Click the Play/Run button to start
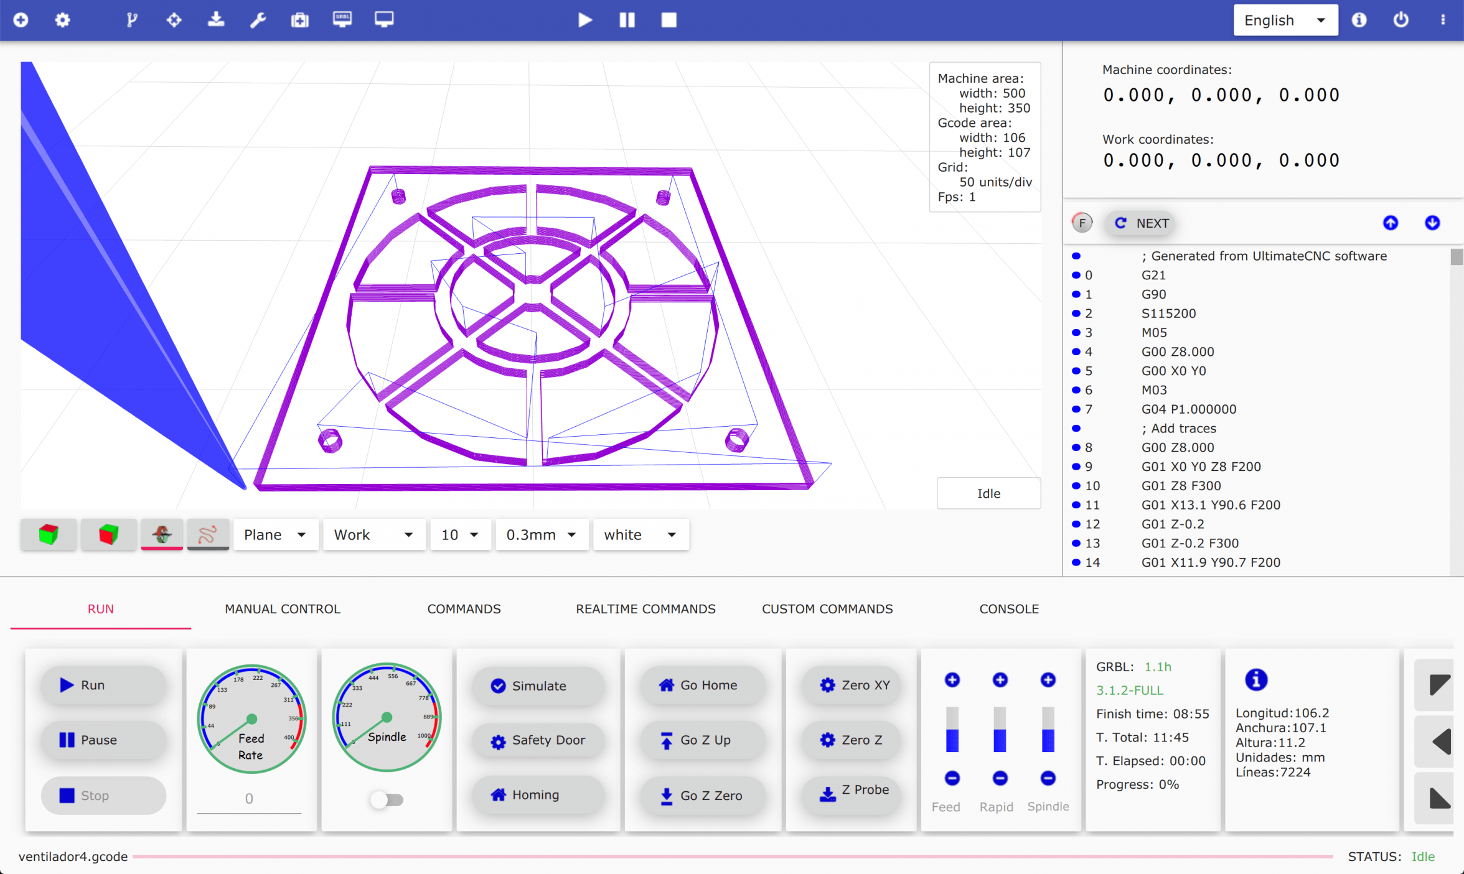Image resolution: width=1464 pixels, height=874 pixels. pos(584,19)
